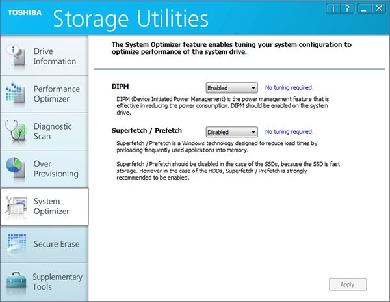Click 'No tuning required.' beside Superfetch
390x302 pixels.
[289, 132]
